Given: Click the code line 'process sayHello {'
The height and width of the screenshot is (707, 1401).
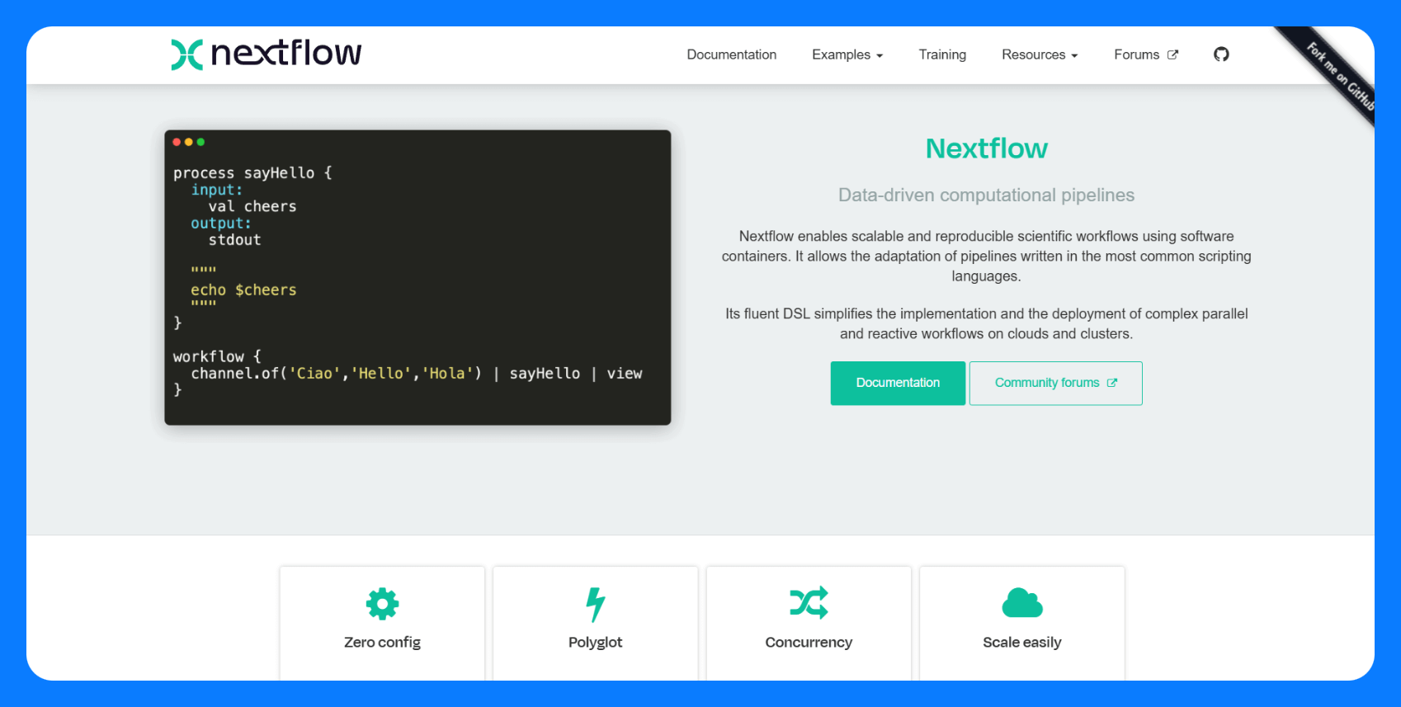Looking at the screenshot, I should click(252, 173).
